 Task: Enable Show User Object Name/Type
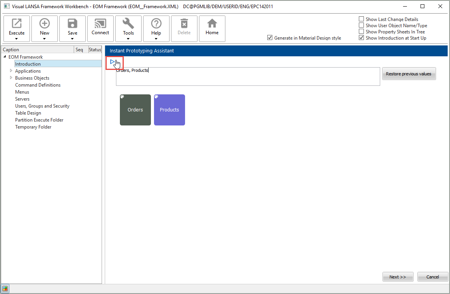point(361,25)
